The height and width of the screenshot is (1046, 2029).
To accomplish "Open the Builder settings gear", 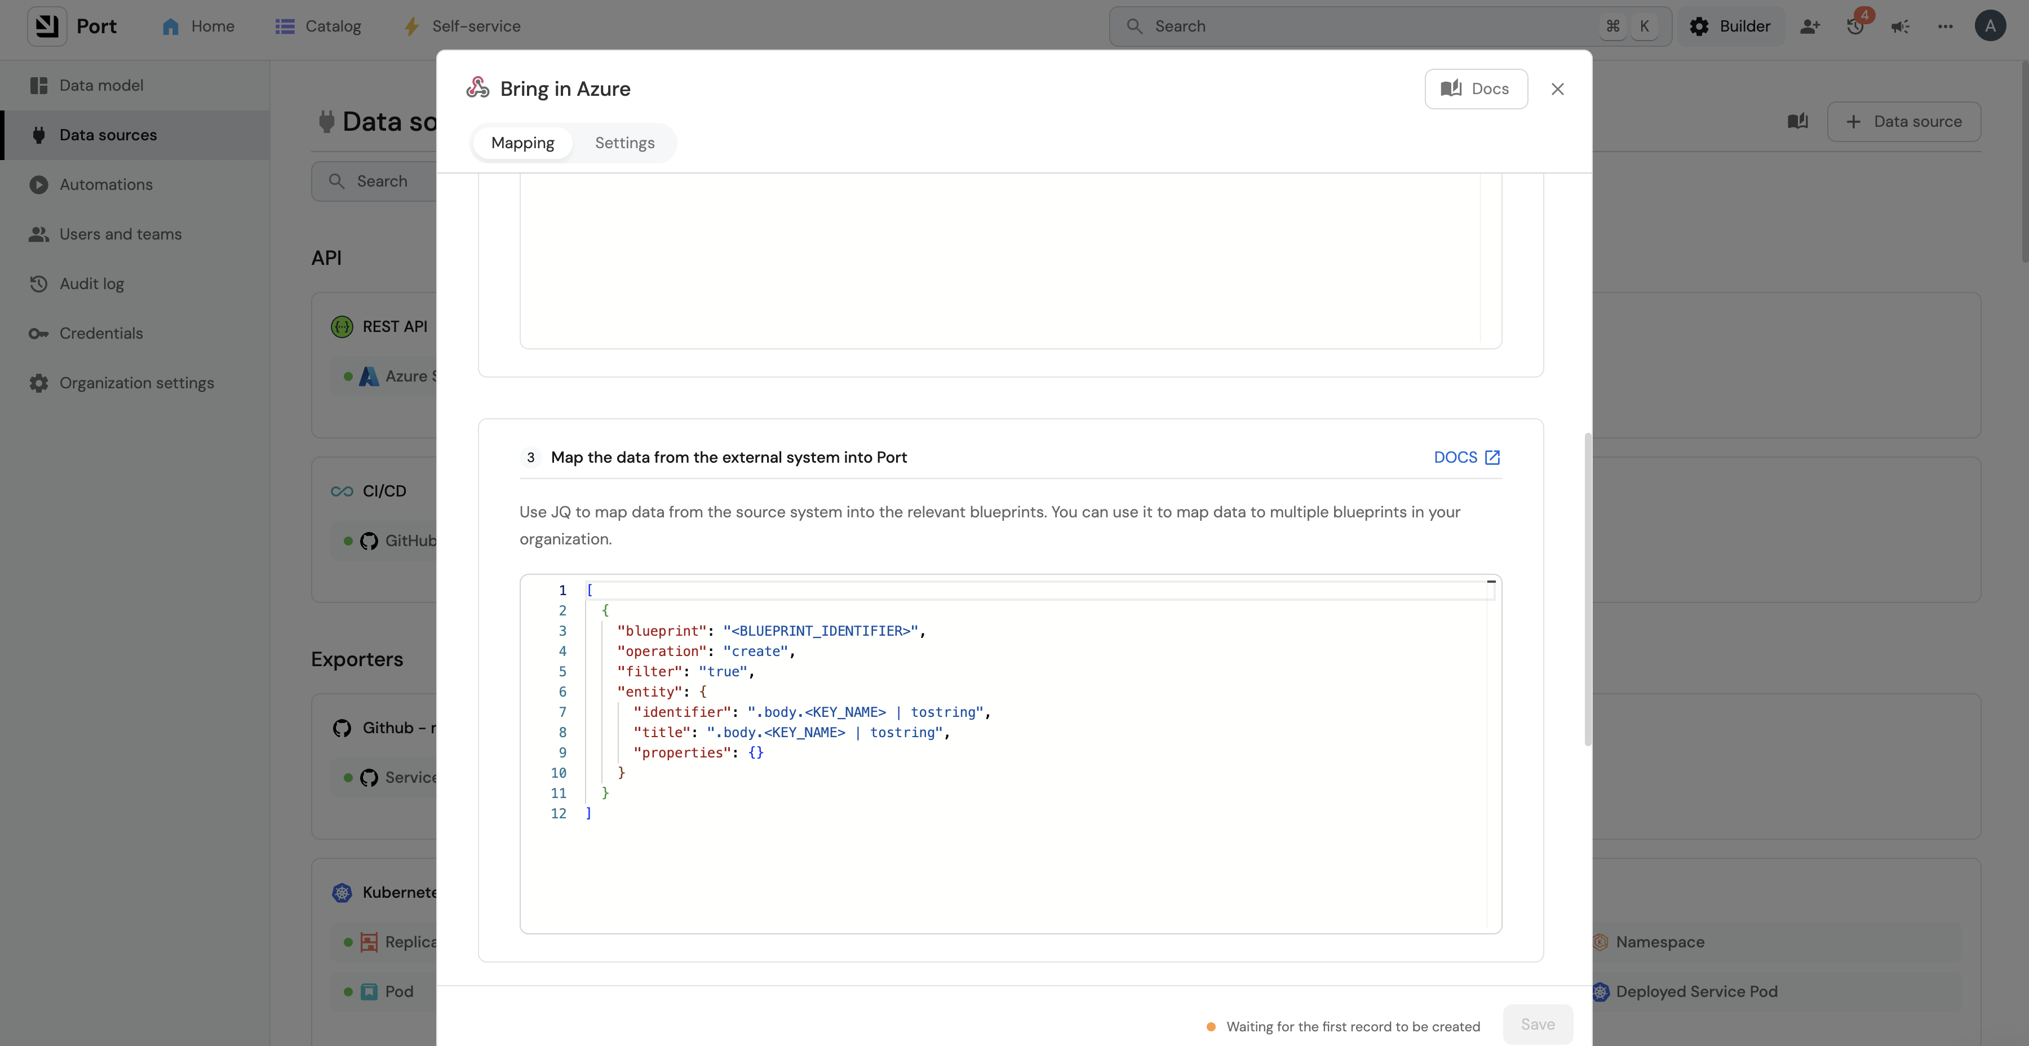I will [x=1700, y=26].
